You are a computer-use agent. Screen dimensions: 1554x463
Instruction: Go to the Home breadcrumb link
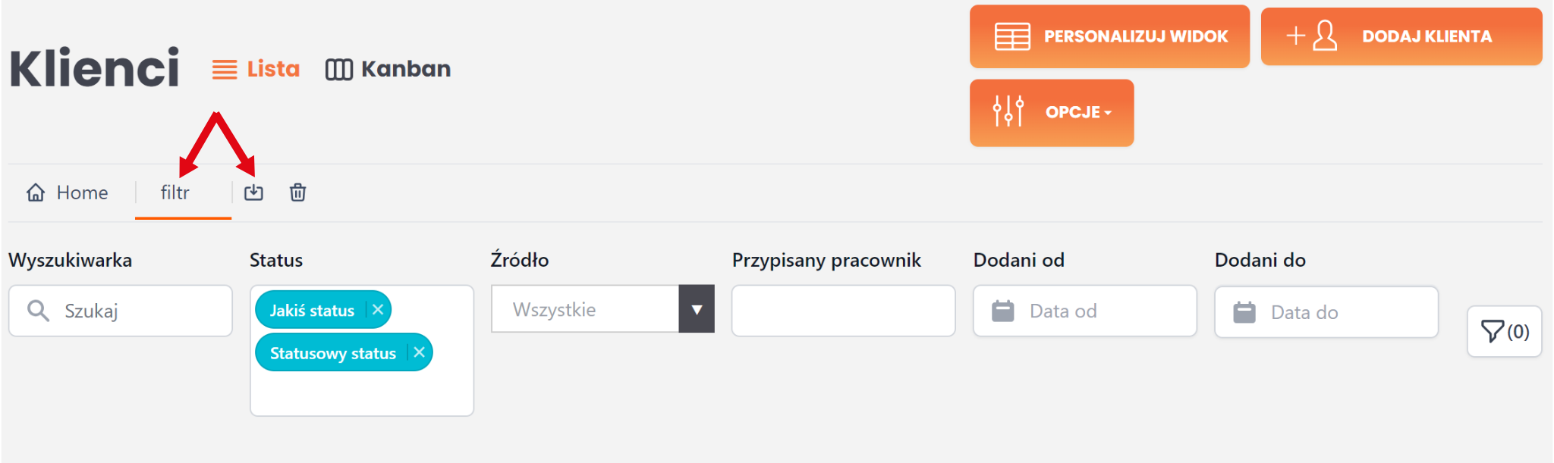click(x=82, y=192)
